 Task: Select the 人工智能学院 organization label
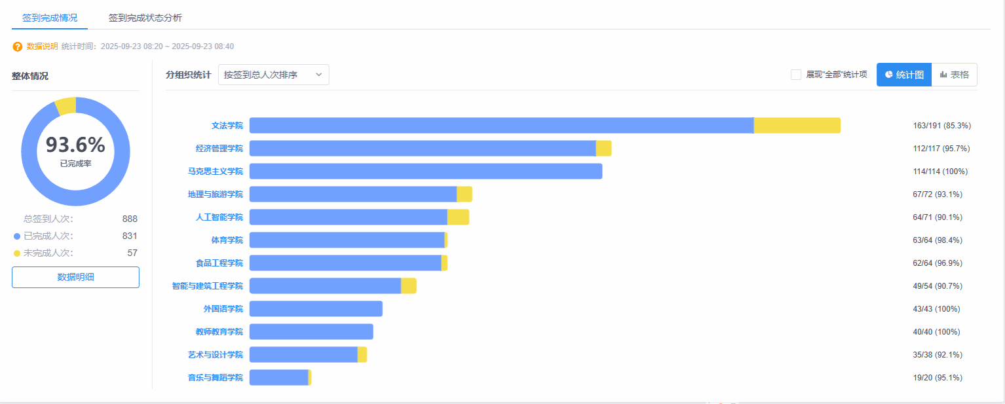219,217
